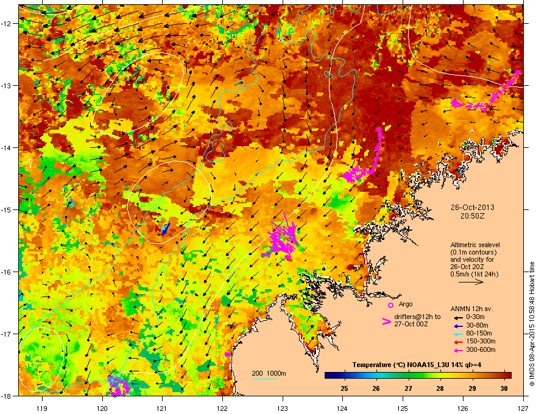This screenshot has width=536, height=414.
Task: Click the 'ANMN 12h av.' legend heading
Action: tap(471, 309)
